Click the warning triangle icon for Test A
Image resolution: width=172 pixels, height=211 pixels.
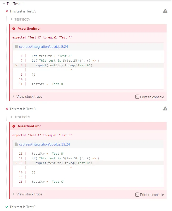(165, 11)
